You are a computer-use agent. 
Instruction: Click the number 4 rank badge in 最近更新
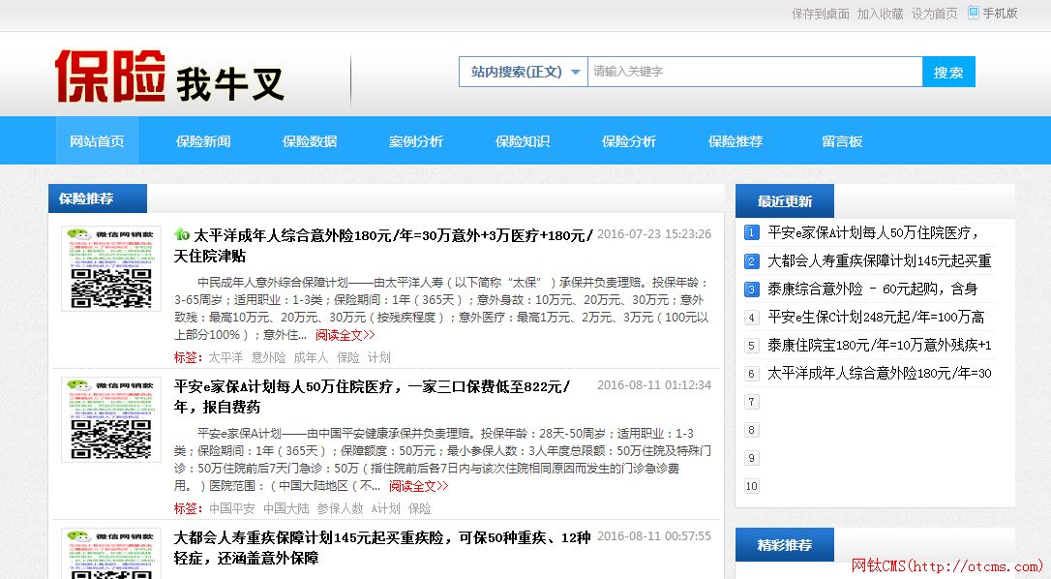coord(751,318)
